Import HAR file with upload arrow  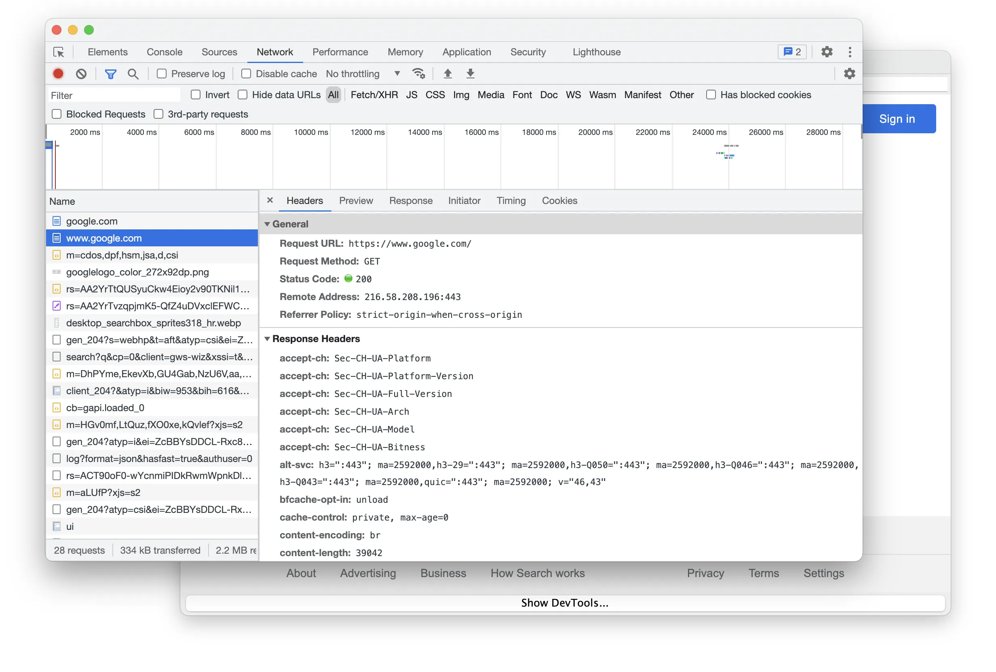point(448,73)
